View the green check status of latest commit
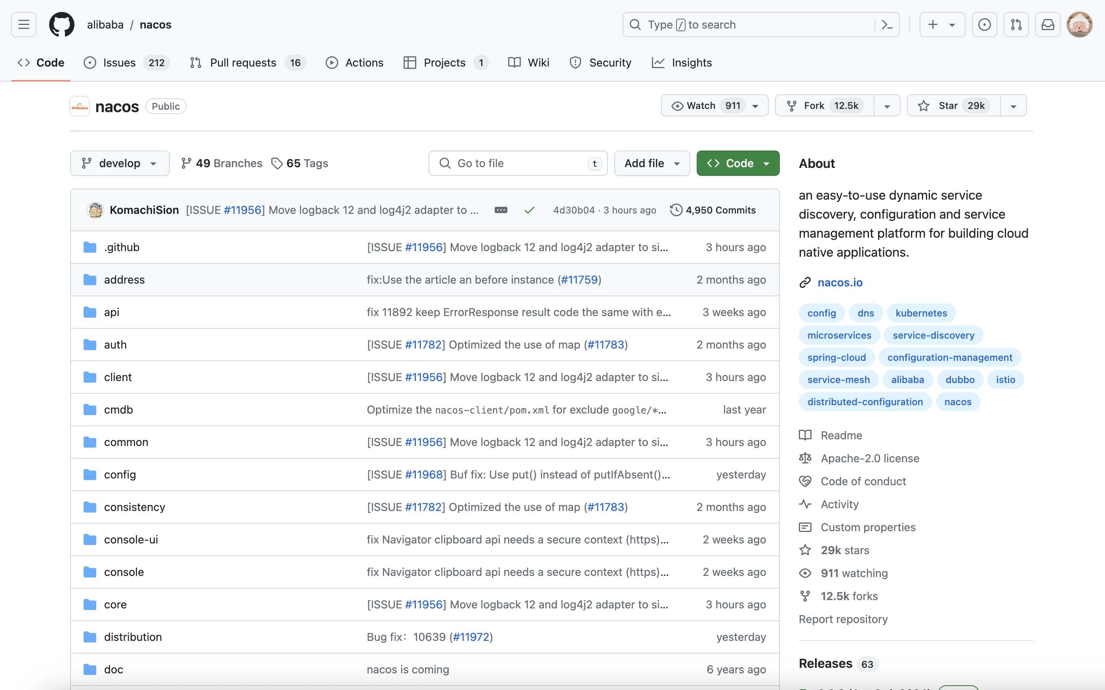Viewport: 1105px width, 690px height. [529, 210]
